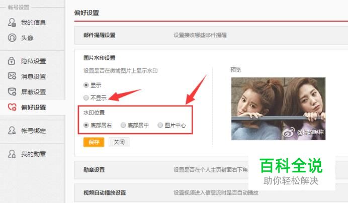The width and height of the screenshot is (348, 203).
Task: Click the 我的信息 person icon
Action: (12, 23)
